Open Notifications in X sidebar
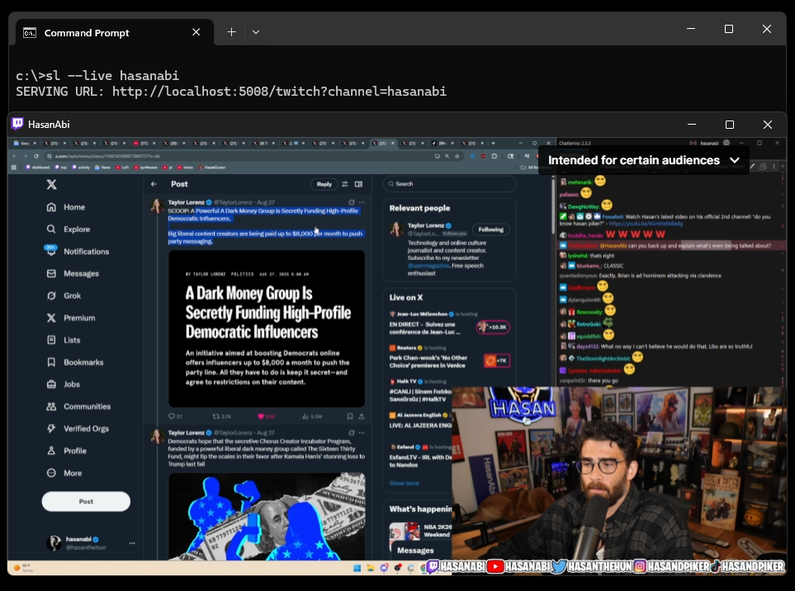Viewport: 795px width, 591px height. point(77,252)
